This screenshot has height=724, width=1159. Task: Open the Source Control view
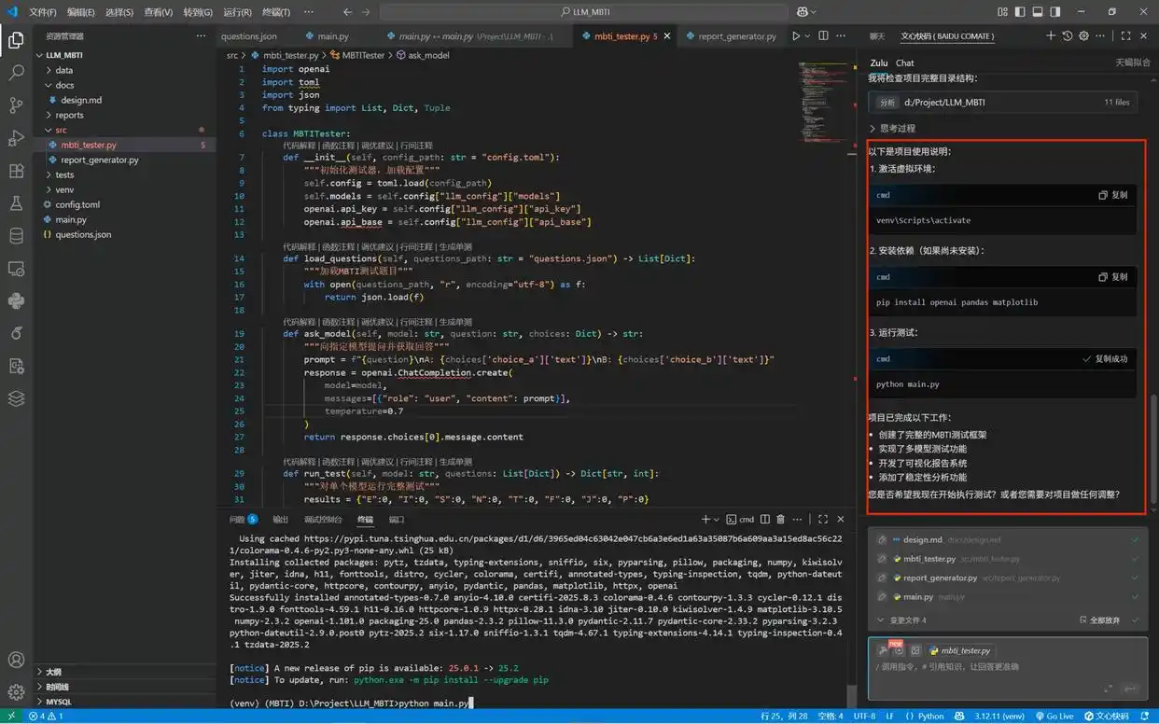16,104
